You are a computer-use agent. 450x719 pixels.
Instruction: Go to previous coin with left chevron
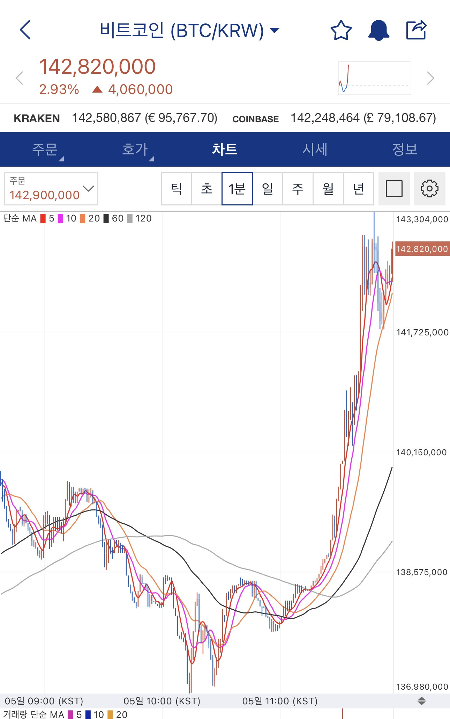20,78
